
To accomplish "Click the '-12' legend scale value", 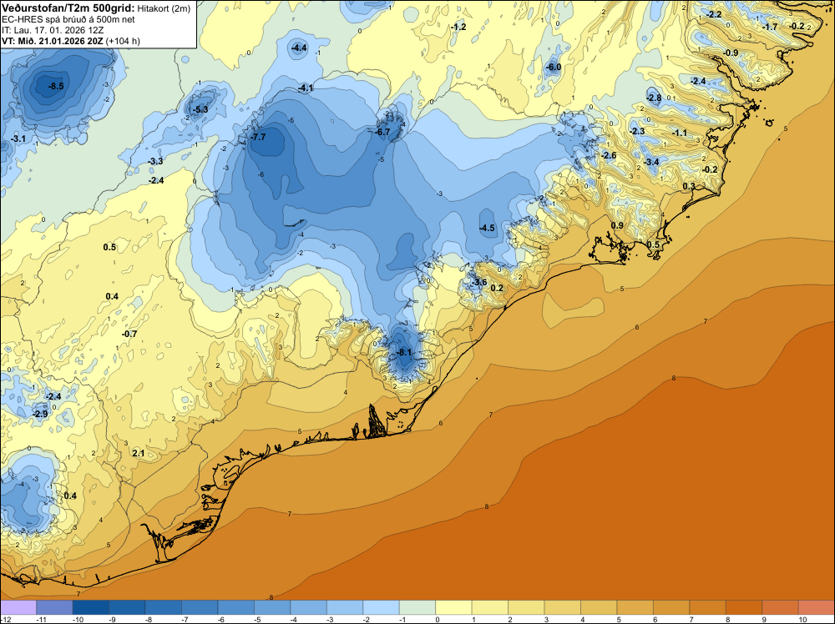I will [x=4, y=619].
